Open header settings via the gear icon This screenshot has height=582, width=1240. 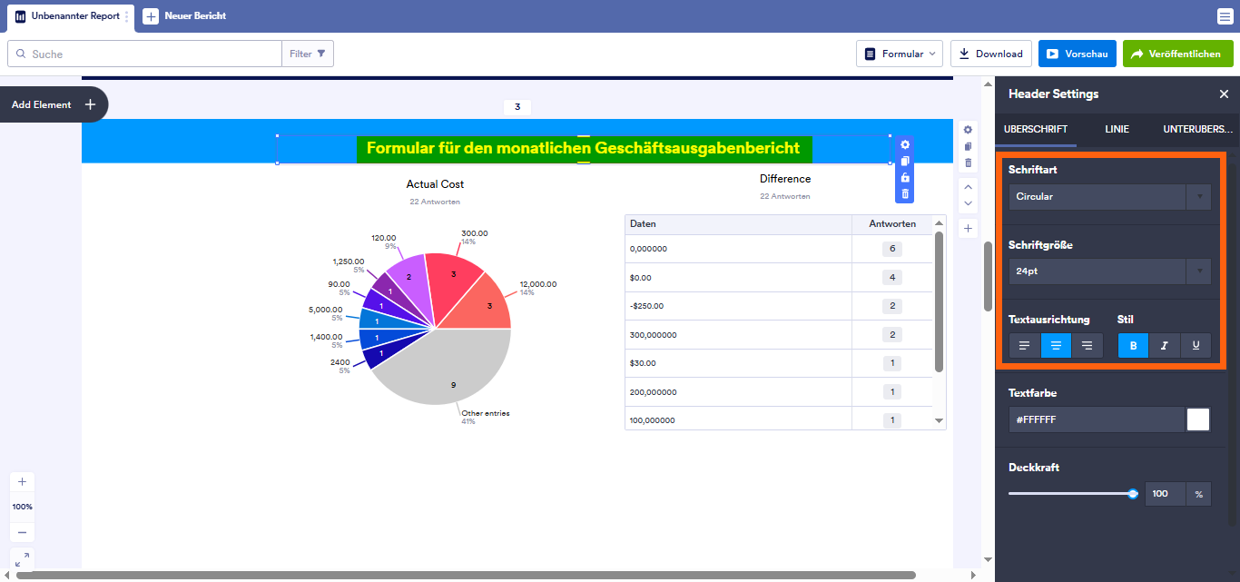click(x=904, y=143)
